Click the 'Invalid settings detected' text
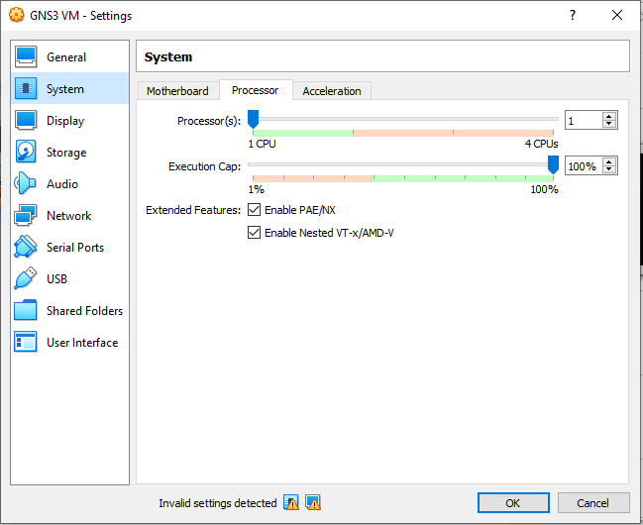 [x=218, y=503]
